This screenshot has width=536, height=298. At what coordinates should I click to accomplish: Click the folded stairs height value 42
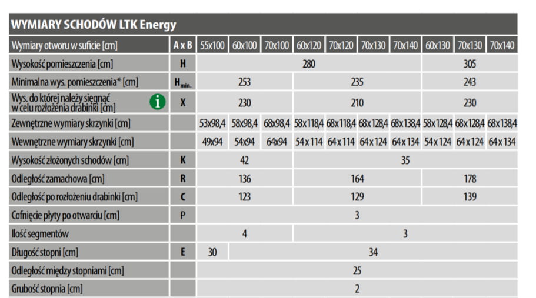tap(245, 160)
